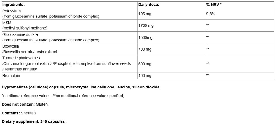Select the Potassium ingredient cell
Screen dimensions: 276x124
[x=51, y=14]
